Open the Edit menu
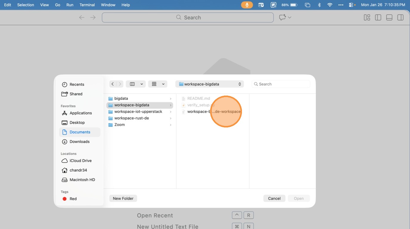The height and width of the screenshot is (229, 410). tap(8, 5)
